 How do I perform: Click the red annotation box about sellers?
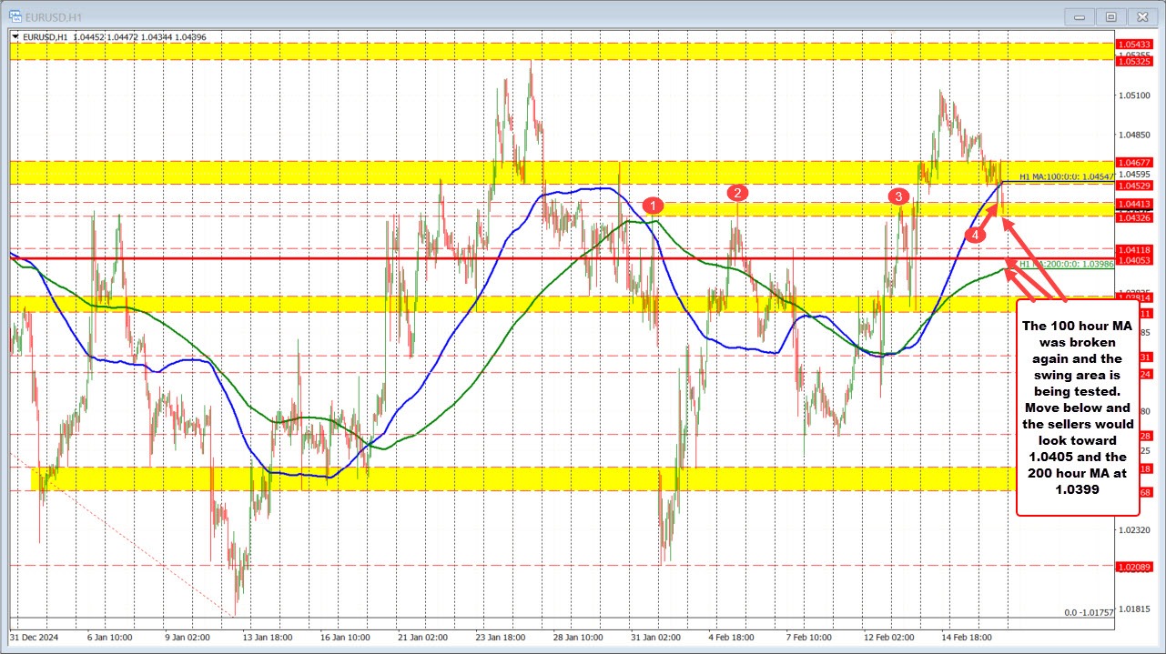[x=1077, y=408]
